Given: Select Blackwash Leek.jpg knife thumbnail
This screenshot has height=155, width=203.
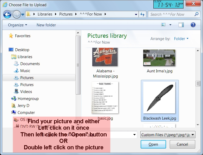Looking at the screenshot, I should coord(159,97).
